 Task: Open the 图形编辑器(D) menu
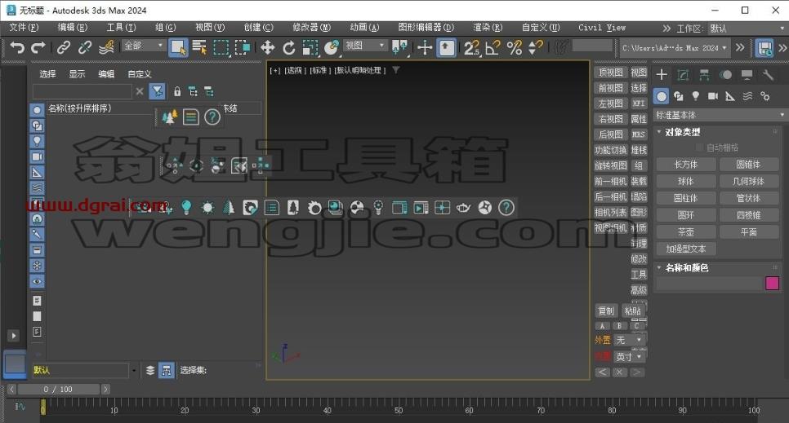(x=426, y=28)
